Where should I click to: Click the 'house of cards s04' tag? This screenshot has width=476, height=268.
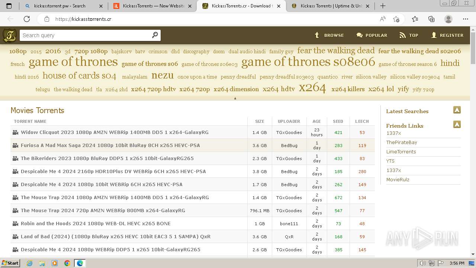pyautogui.click(x=79, y=76)
